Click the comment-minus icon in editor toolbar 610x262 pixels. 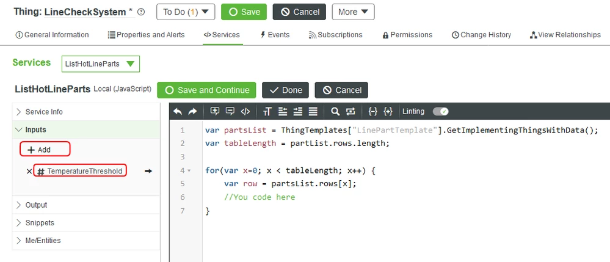pyautogui.click(x=230, y=111)
